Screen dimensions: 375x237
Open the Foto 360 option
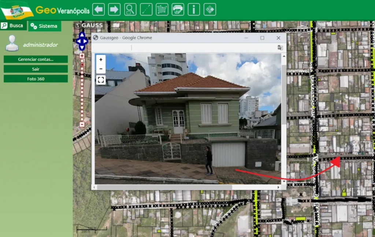(36, 79)
